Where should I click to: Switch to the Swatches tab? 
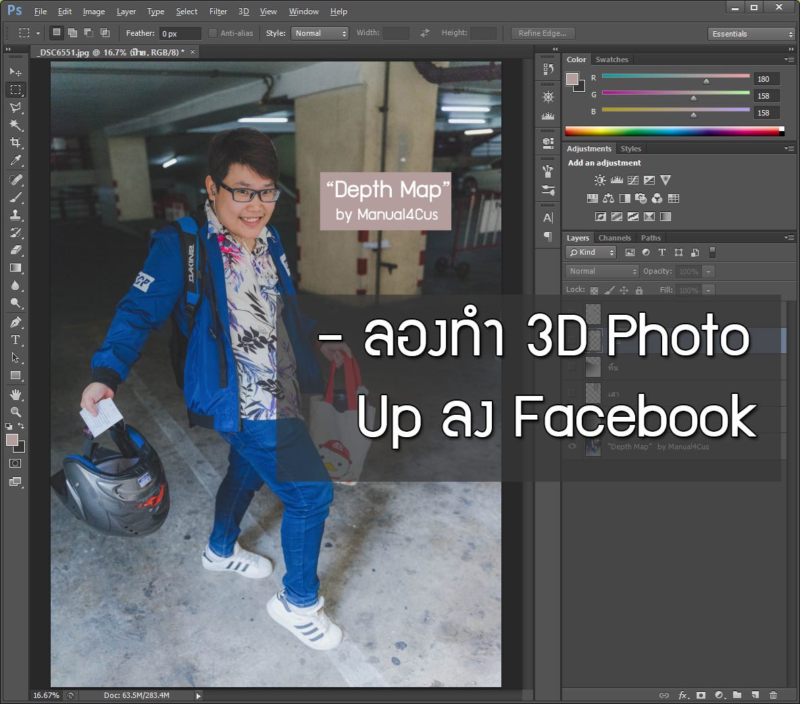coord(611,59)
